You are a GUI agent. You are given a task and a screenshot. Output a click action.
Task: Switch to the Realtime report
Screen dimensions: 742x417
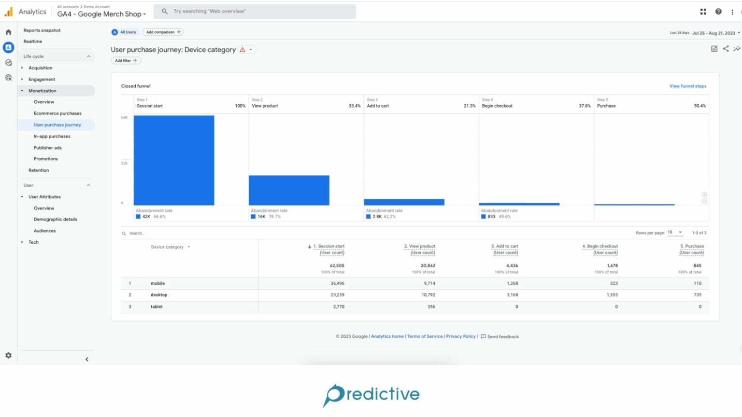point(32,41)
